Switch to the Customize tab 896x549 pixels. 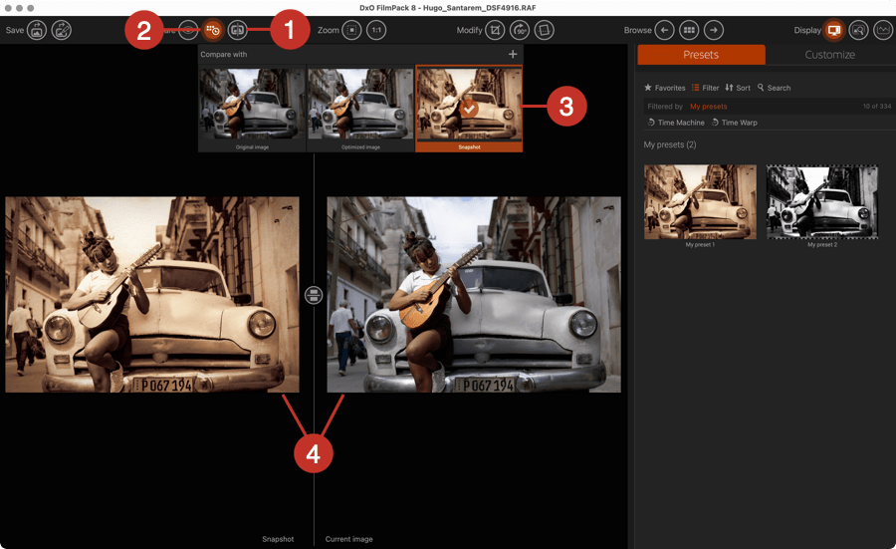click(x=829, y=55)
